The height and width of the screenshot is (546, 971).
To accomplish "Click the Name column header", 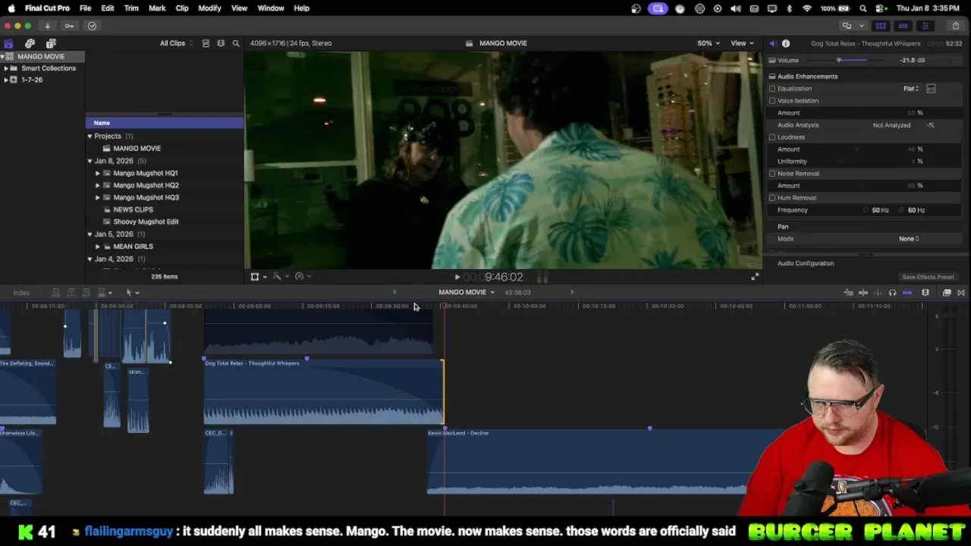I will click(165, 123).
